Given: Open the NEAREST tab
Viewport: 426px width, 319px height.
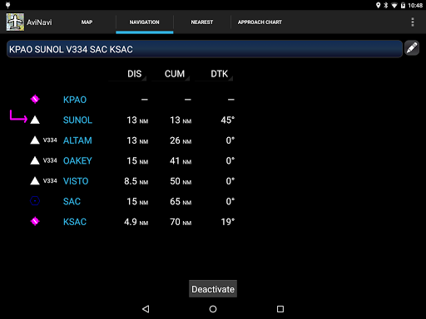Looking at the screenshot, I should [x=202, y=22].
